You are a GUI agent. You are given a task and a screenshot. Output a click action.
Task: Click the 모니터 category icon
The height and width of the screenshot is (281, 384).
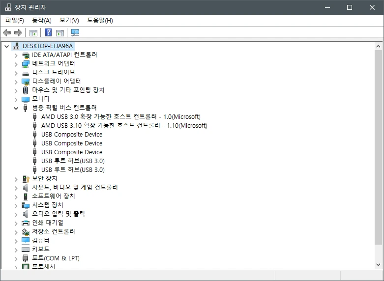click(26, 99)
